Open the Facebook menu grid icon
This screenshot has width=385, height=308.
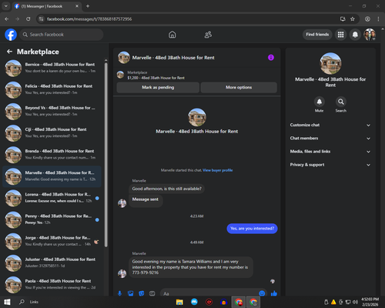pos(340,35)
